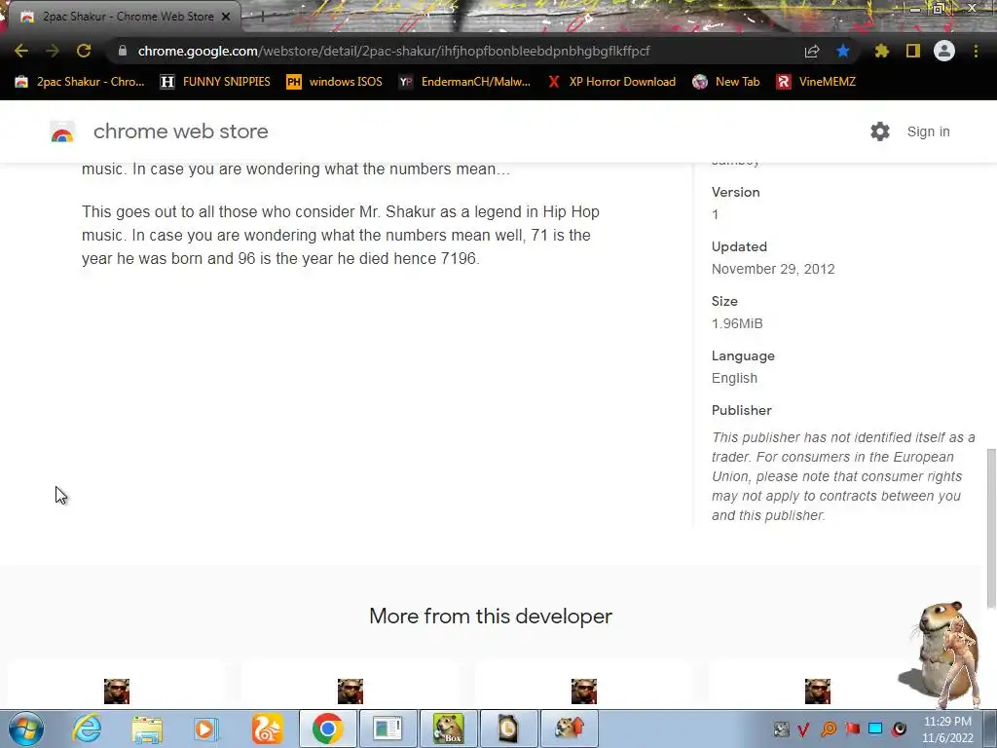Click the red V tray icon
Image resolution: width=997 pixels, height=748 pixels.
pyautogui.click(x=803, y=729)
